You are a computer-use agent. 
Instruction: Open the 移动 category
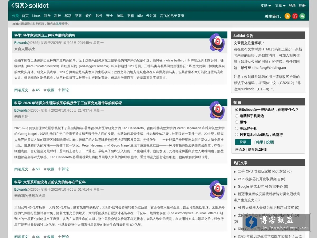coord(68,16)
